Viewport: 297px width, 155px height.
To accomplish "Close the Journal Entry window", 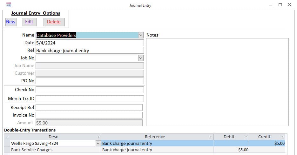I will click(x=289, y=4).
